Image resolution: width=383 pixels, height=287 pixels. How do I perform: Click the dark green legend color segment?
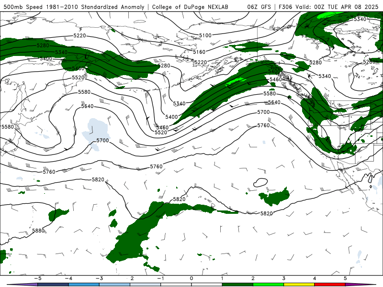click(x=237, y=285)
